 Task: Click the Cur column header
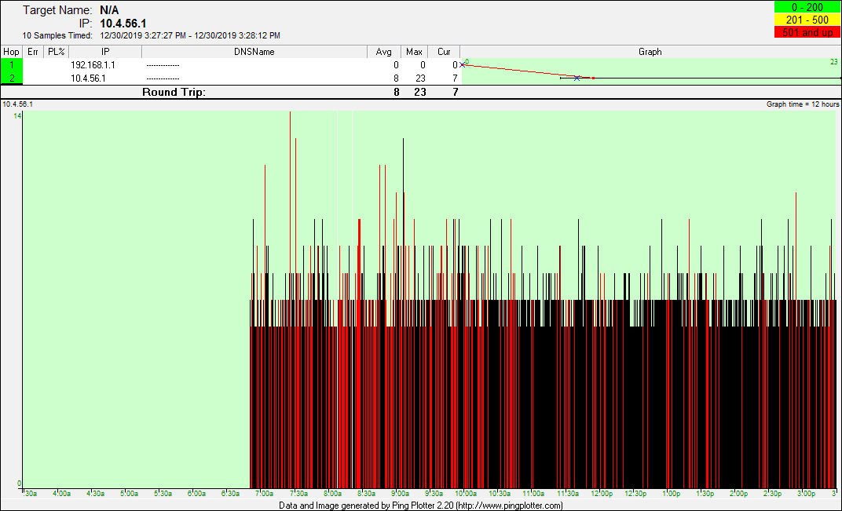(444, 52)
